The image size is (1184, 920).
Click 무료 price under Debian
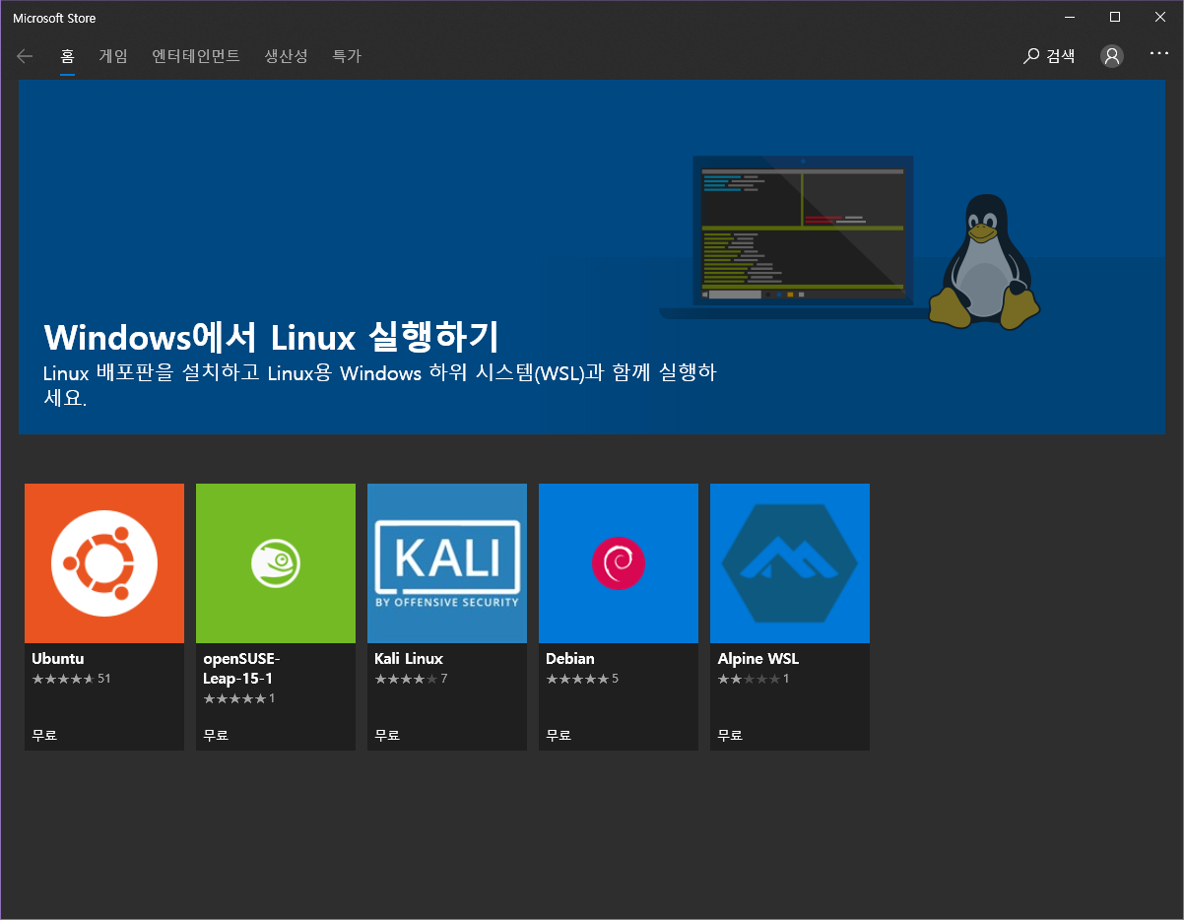tap(559, 735)
